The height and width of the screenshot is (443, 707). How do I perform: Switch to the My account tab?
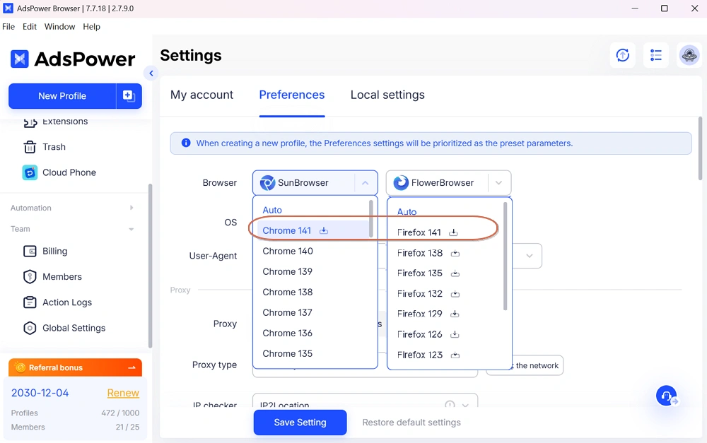click(x=201, y=95)
